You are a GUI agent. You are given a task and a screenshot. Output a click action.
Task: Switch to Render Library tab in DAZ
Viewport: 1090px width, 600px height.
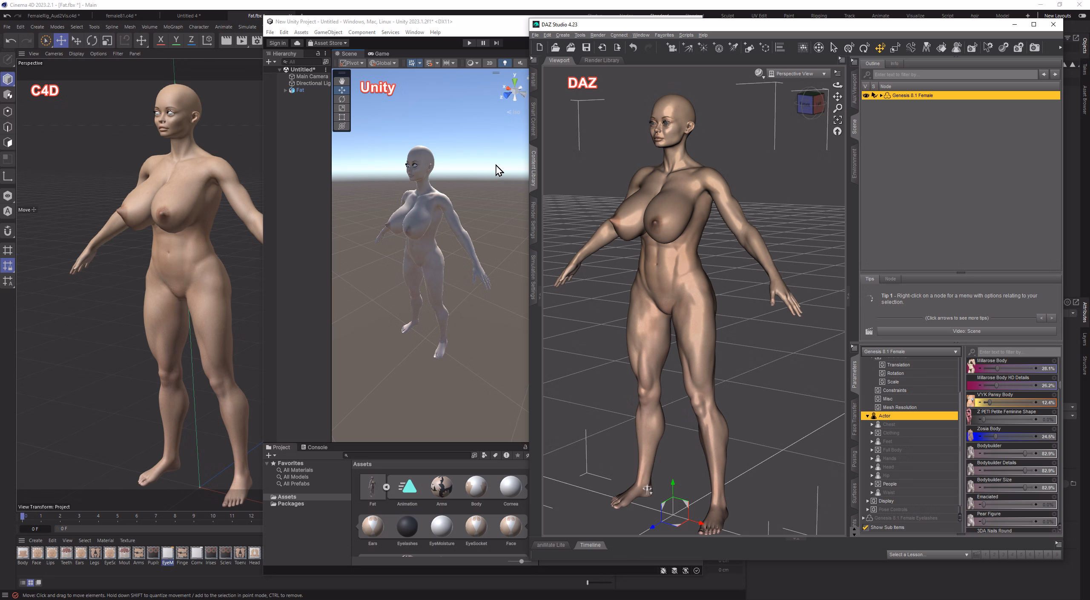(602, 60)
